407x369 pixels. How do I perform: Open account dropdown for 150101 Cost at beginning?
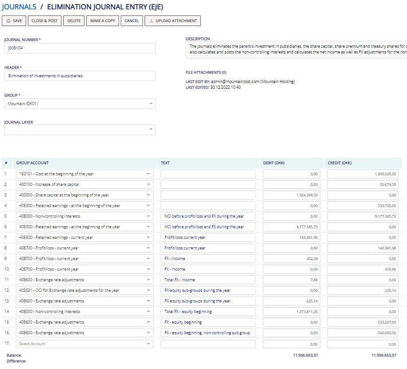(84, 174)
